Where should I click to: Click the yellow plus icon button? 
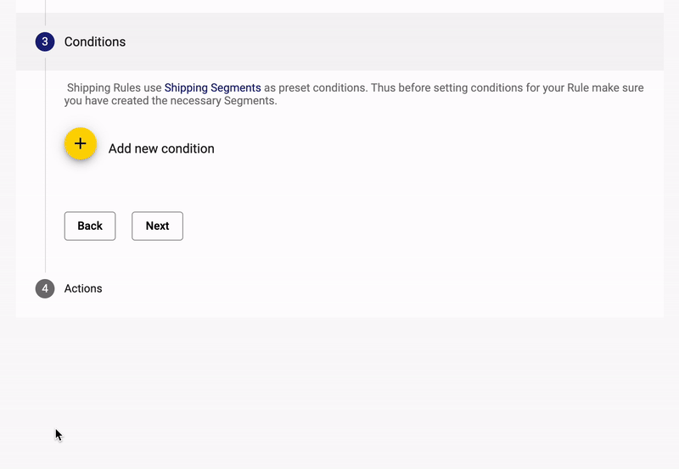coord(81,143)
